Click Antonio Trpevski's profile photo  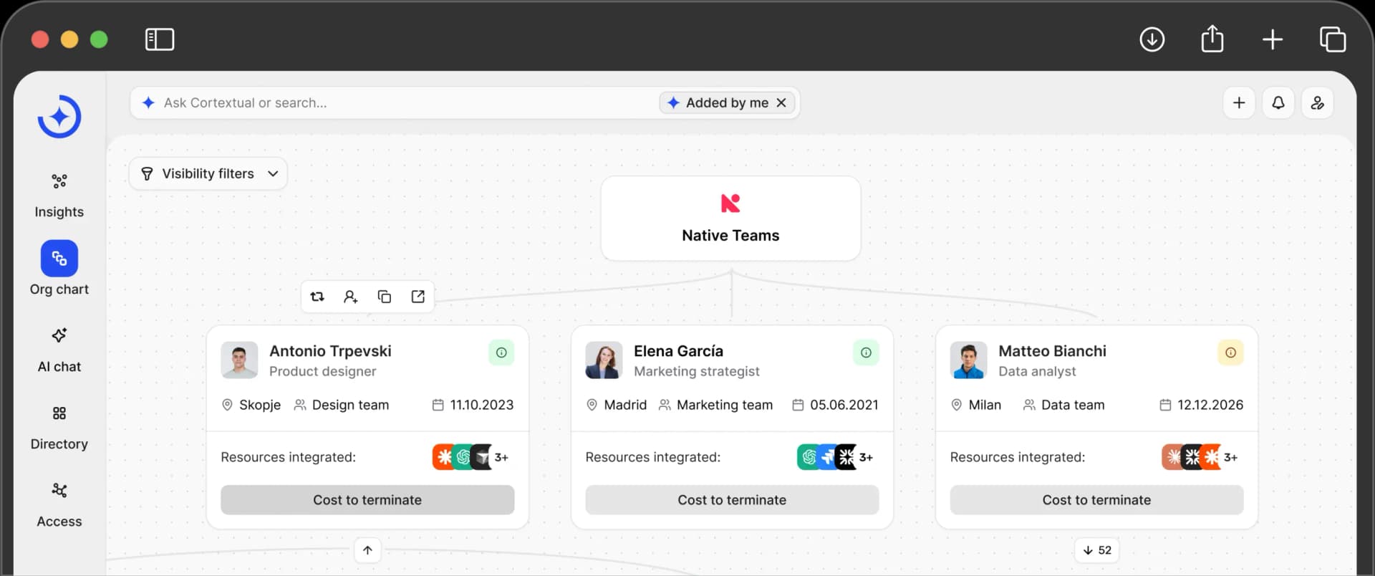point(239,360)
